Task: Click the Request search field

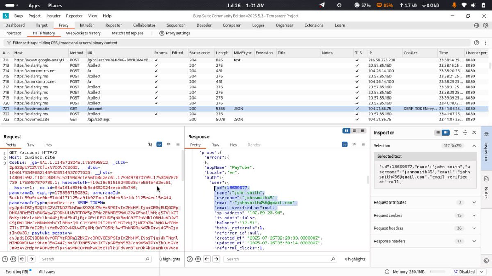Action: pos(96,259)
